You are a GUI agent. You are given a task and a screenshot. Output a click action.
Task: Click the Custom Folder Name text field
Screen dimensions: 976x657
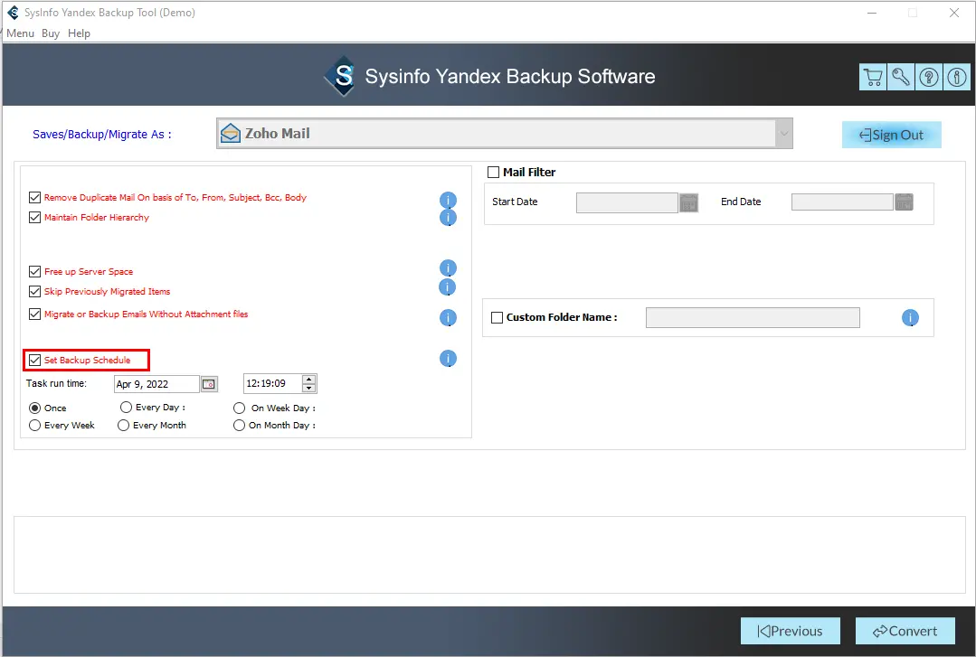pos(753,317)
